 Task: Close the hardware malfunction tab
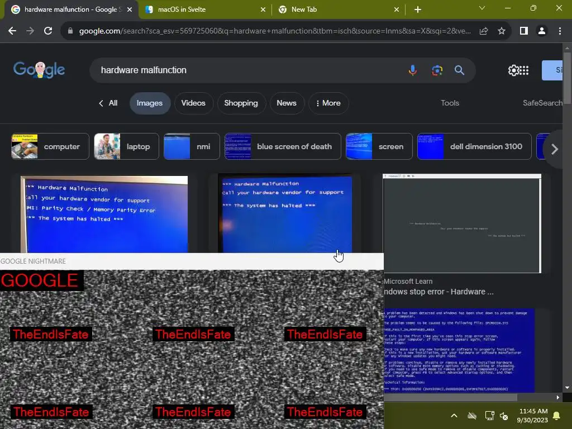coord(130,9)
